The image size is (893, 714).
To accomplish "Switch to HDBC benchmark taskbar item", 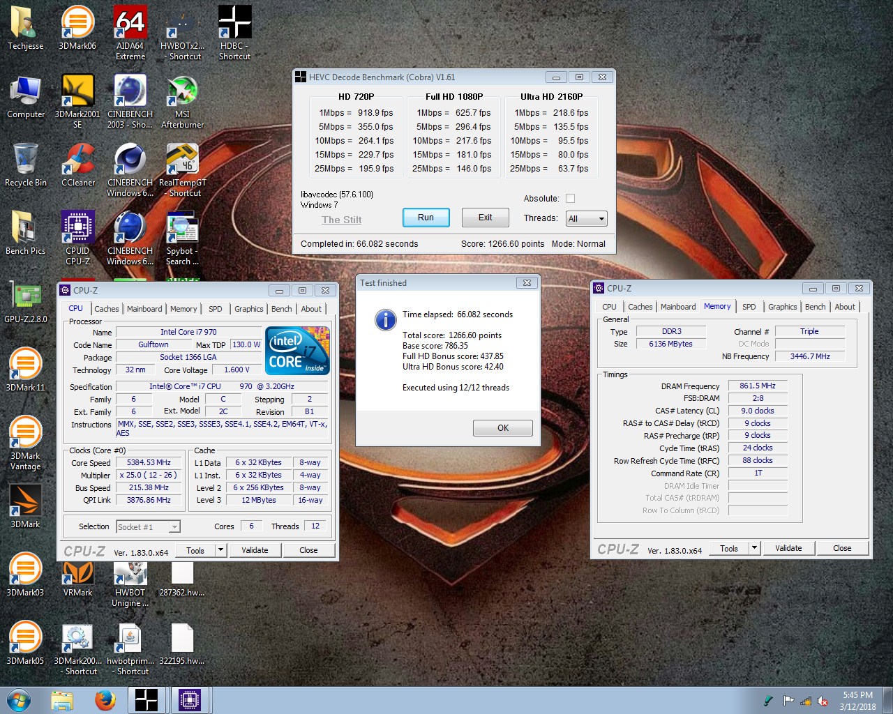I will (147, 700).
